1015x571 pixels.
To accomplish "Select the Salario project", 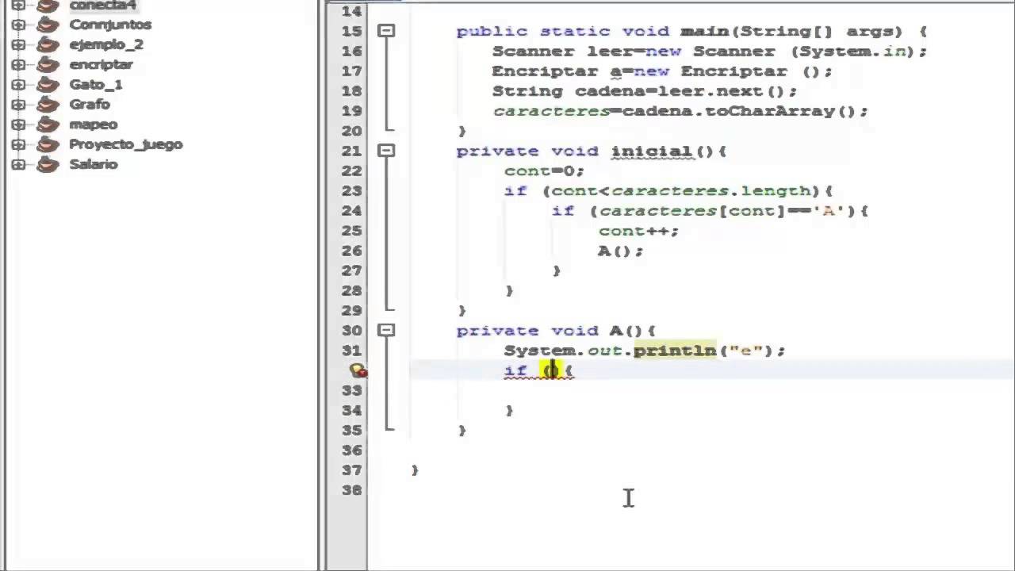I will coord(94,164).
